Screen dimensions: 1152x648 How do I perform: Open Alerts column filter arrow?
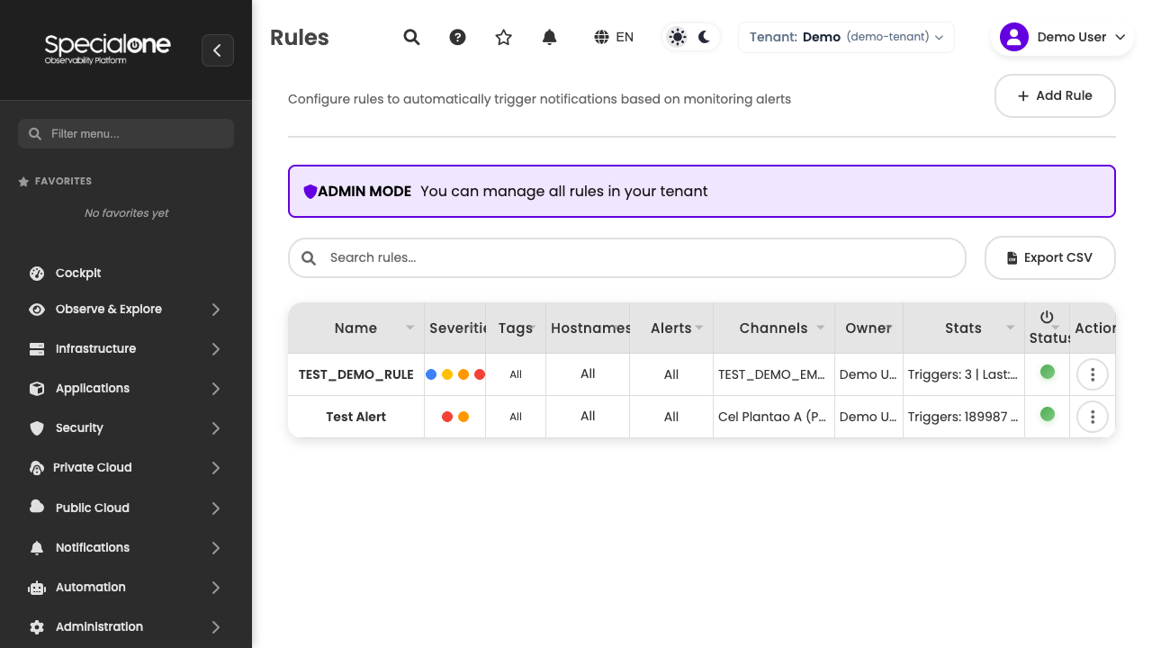699,328
